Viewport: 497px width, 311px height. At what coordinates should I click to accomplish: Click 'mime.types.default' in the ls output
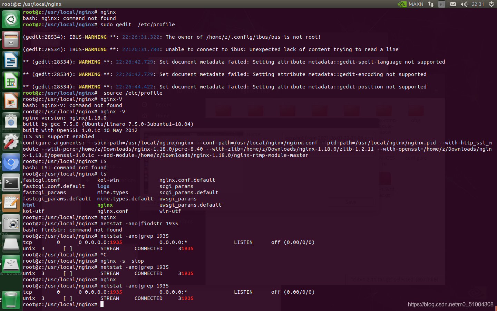click(125, 199)
